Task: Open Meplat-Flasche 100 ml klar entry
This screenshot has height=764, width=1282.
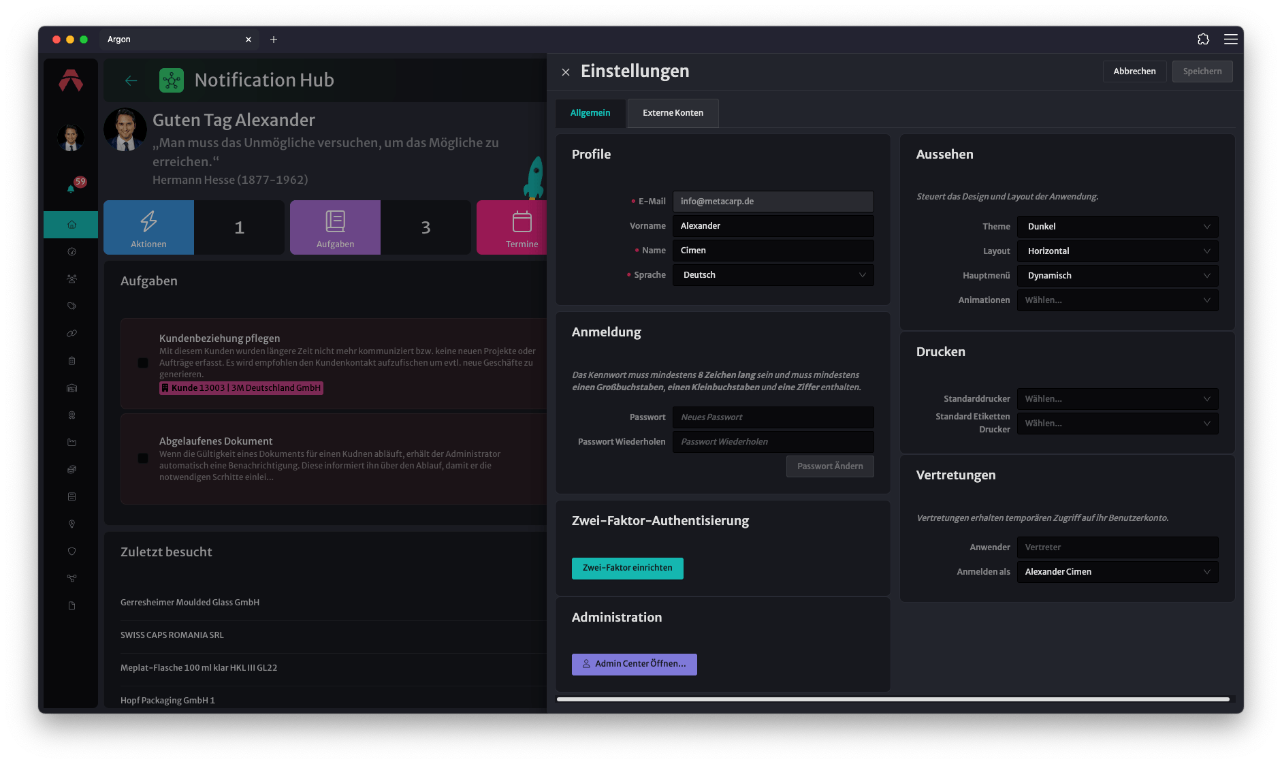Action: (199, 668)
